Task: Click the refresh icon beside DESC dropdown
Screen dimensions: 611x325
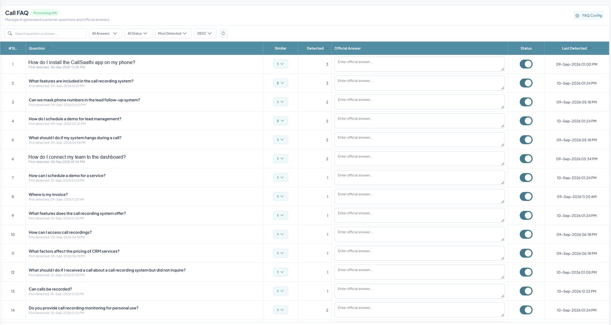Action: click(x=223, y=33)
